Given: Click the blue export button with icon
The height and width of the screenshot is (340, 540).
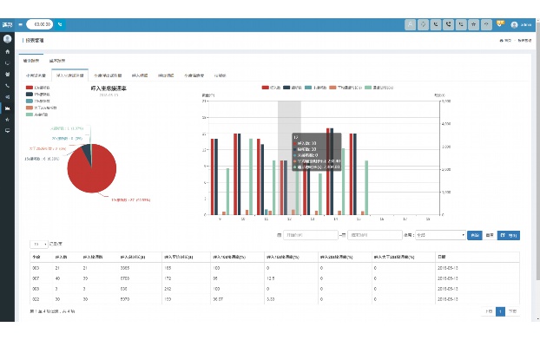Looking at the screenshot, I should (x=509, y=235).
